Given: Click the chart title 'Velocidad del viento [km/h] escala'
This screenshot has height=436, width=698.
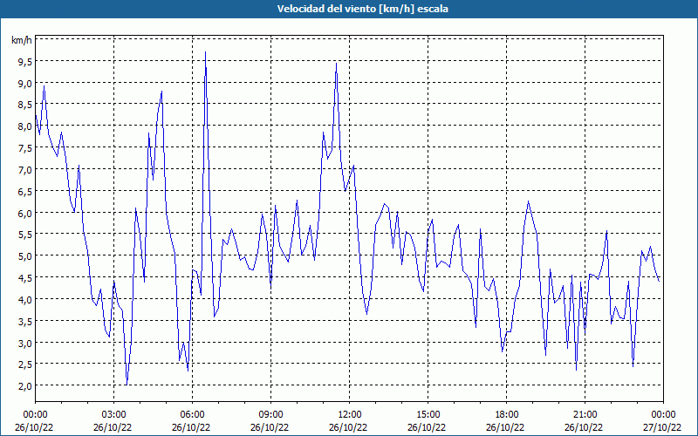Looking at the screenshot, I should 362,9.
